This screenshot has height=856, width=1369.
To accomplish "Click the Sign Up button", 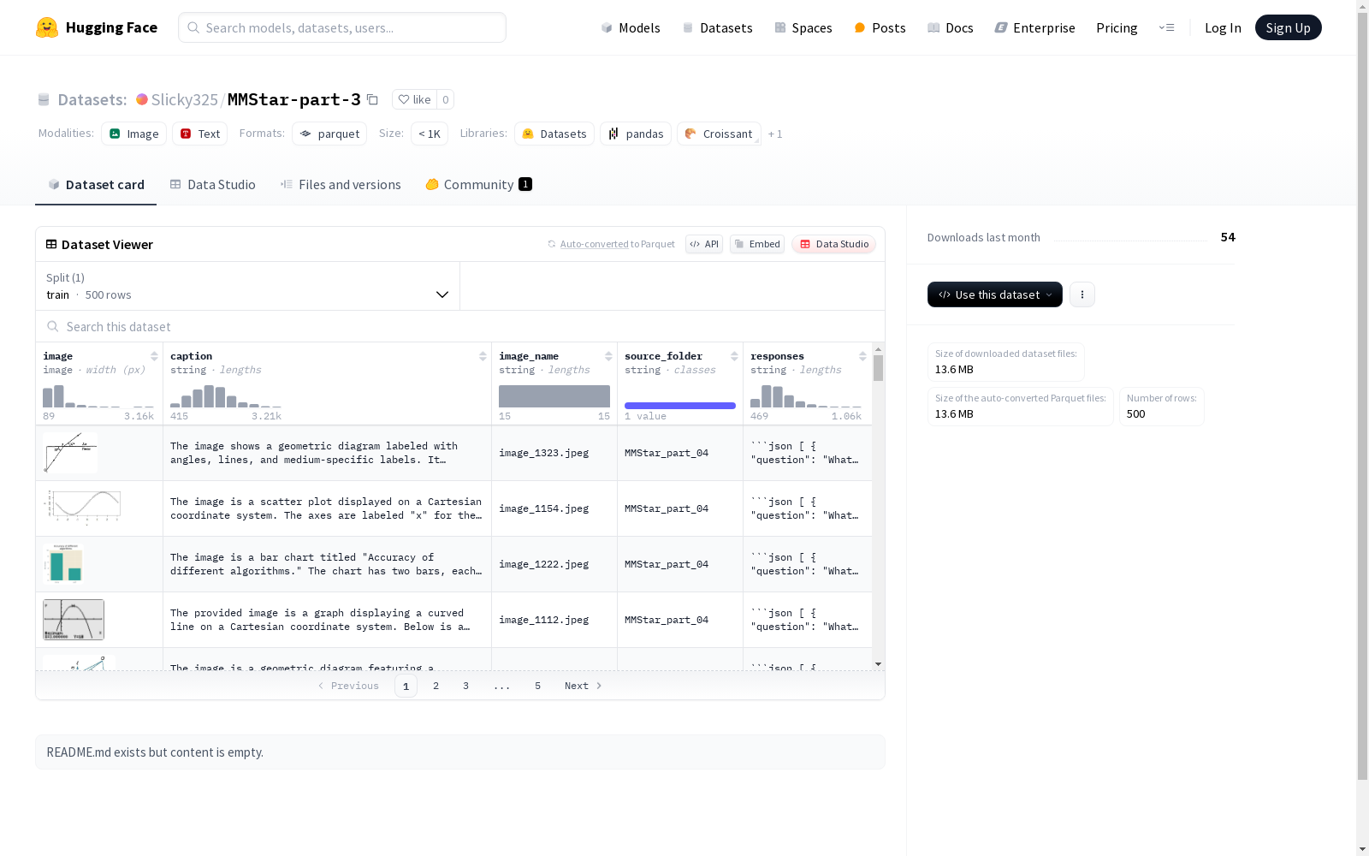I will click(x=1288, y=27).
